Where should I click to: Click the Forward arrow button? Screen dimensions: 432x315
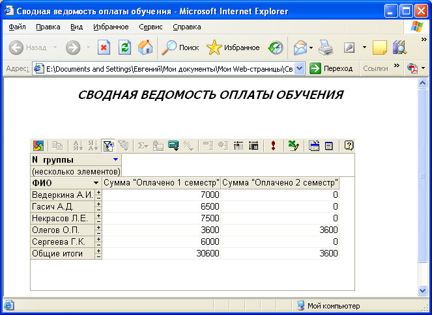(x=73, y=48)
